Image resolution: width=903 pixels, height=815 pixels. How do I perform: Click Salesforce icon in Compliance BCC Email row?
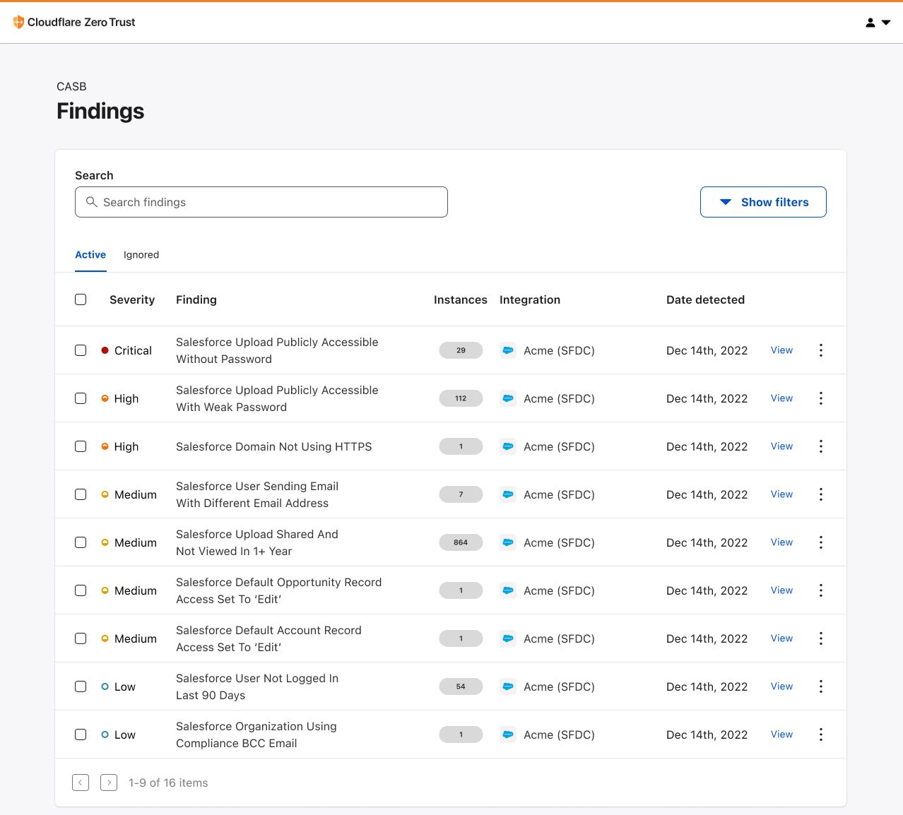click(x=508, y=734)
